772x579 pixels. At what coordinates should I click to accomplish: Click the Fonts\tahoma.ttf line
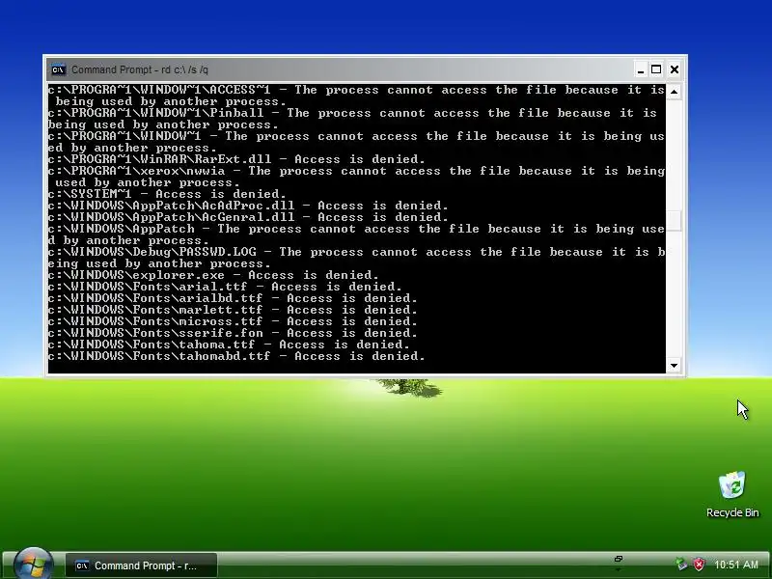[229, 345]
